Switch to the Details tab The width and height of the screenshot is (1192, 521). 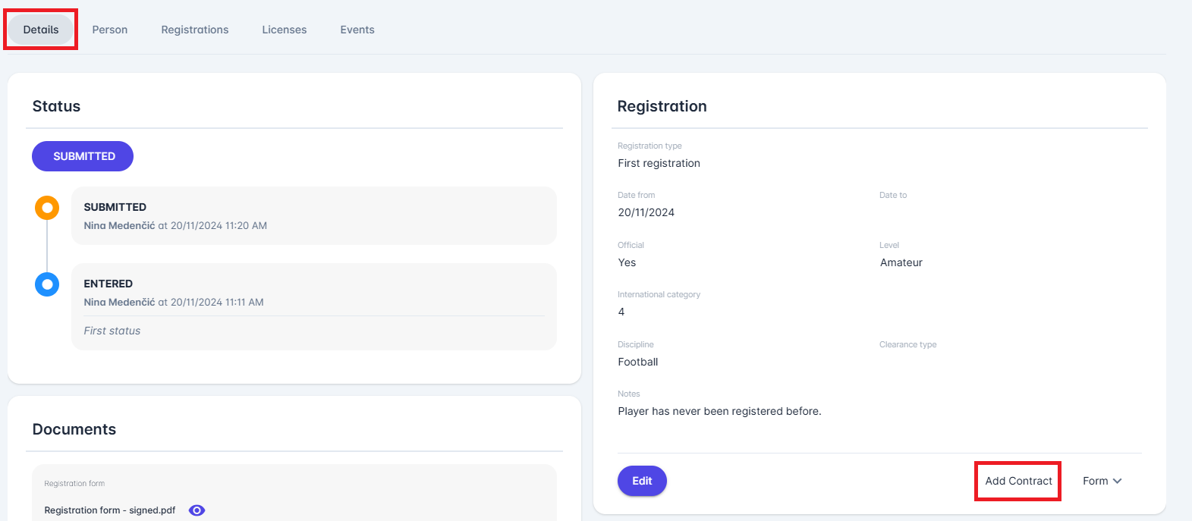41,30
